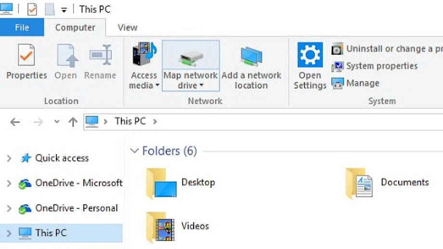This screenshot has width=443, height=249.
Task: Click the Manage computer icon
Action: tap(338, 83)
